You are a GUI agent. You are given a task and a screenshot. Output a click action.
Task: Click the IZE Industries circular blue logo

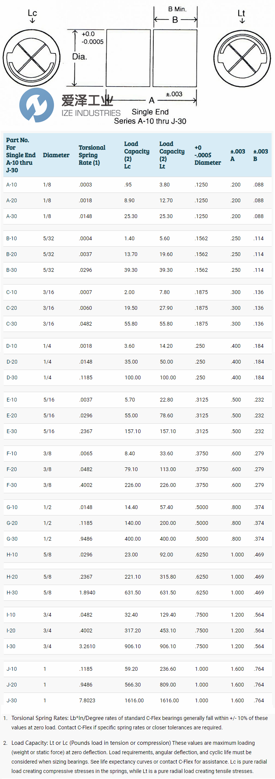click(x=36, y=105)
